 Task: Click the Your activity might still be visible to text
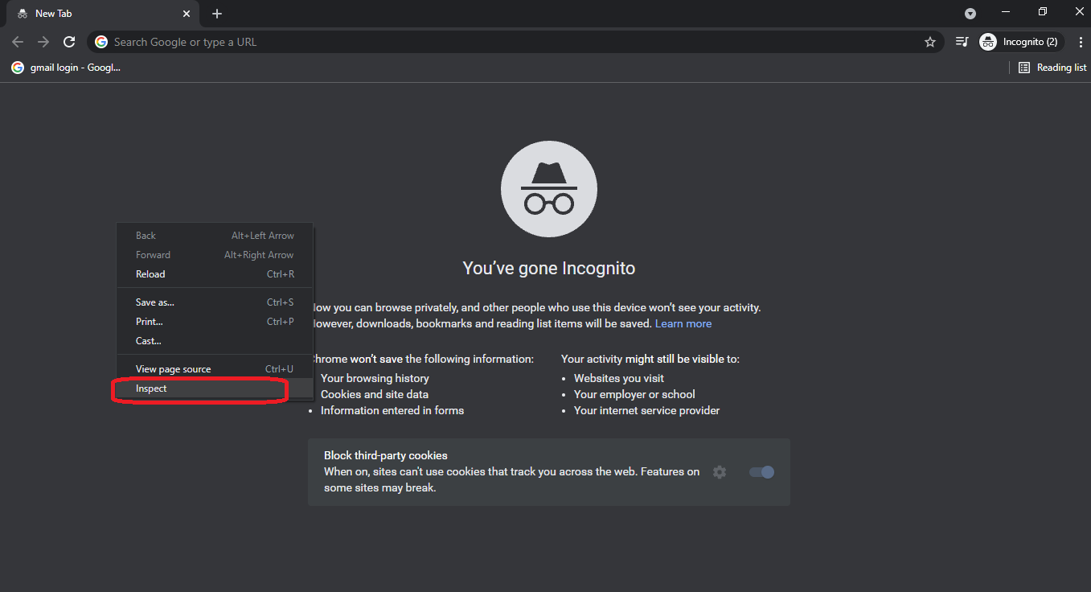pyautogui.click(x=650, y=359)
